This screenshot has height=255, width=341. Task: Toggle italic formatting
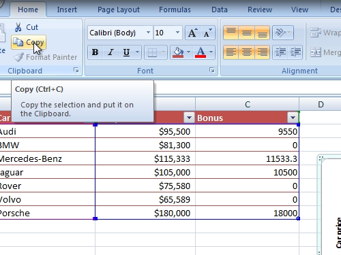point(110,52)
